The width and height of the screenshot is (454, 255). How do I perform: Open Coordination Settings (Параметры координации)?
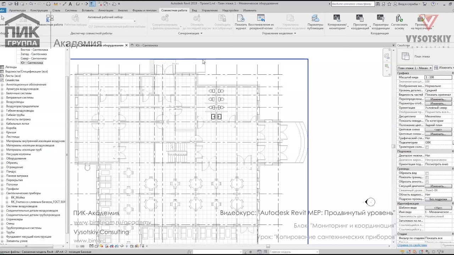click(x=381, y=22)
